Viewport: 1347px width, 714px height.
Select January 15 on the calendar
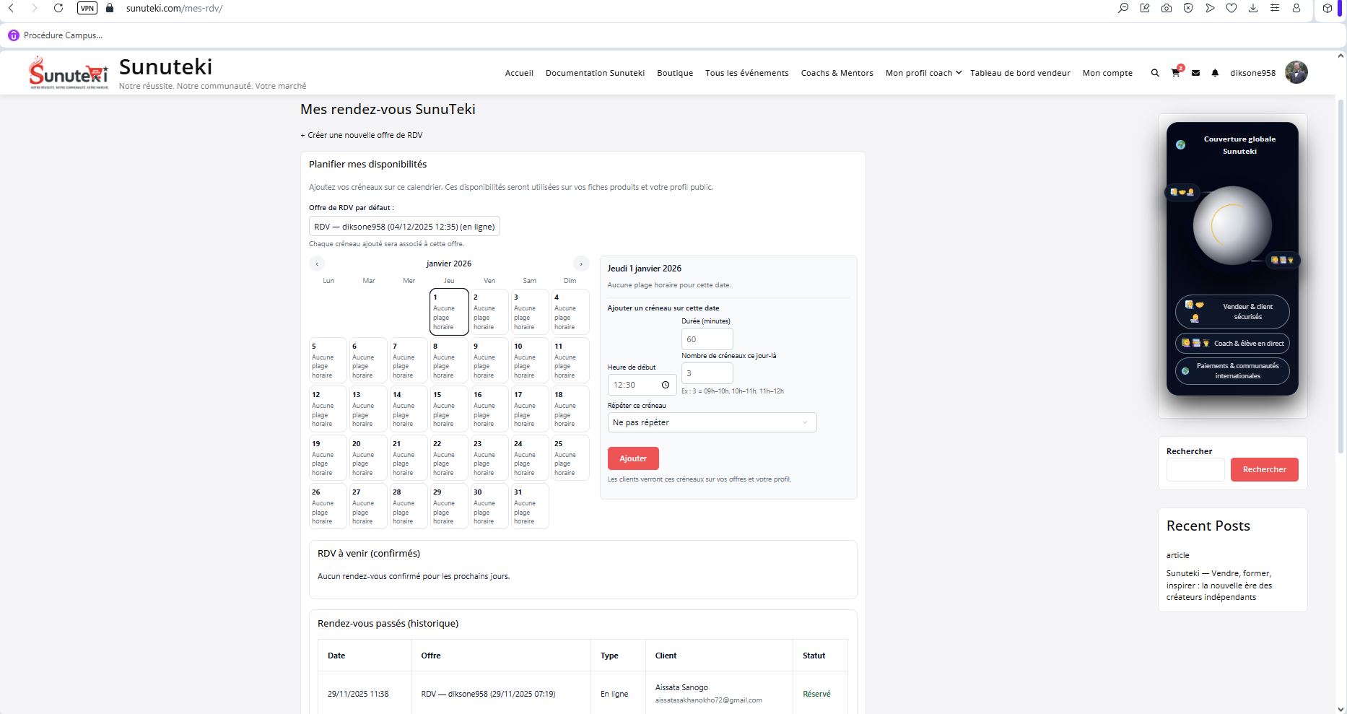(449, 409)
